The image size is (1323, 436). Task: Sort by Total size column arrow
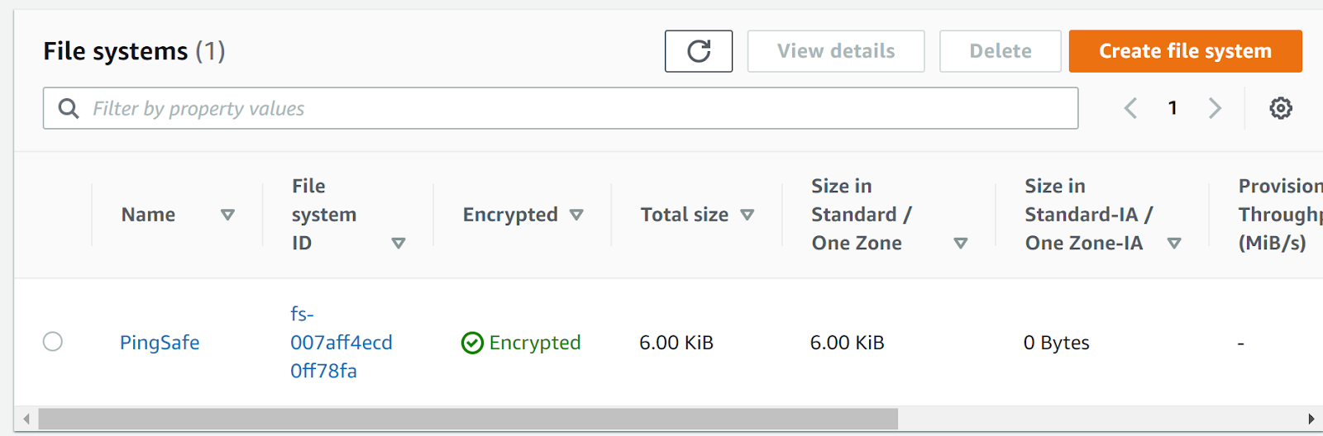click(747, 215)
